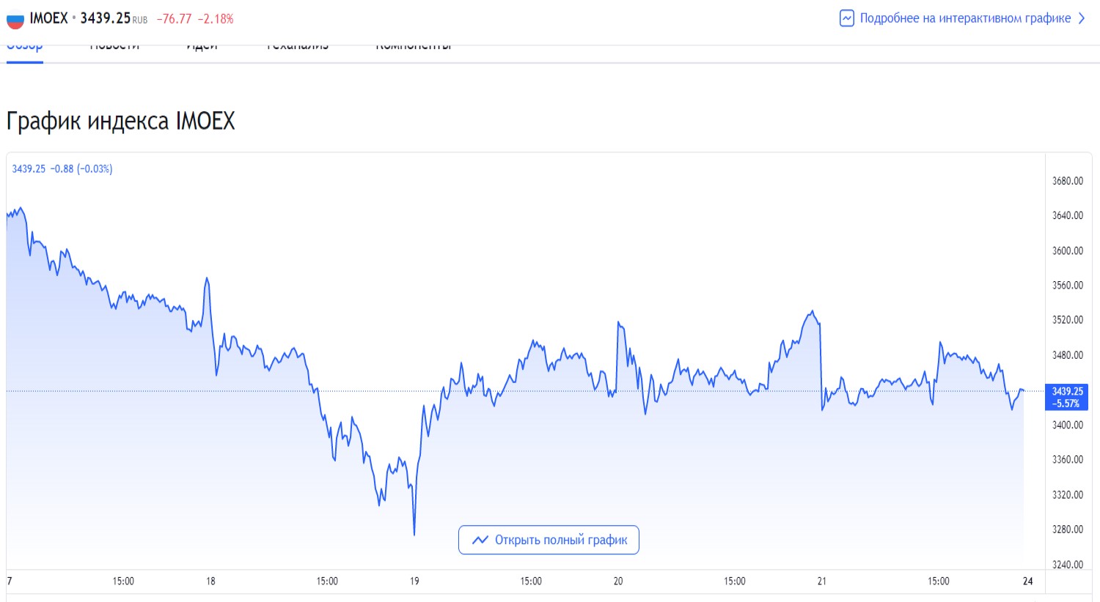Select the −76.77 change value
1100x602 pixels.
[x=174, y=19]
